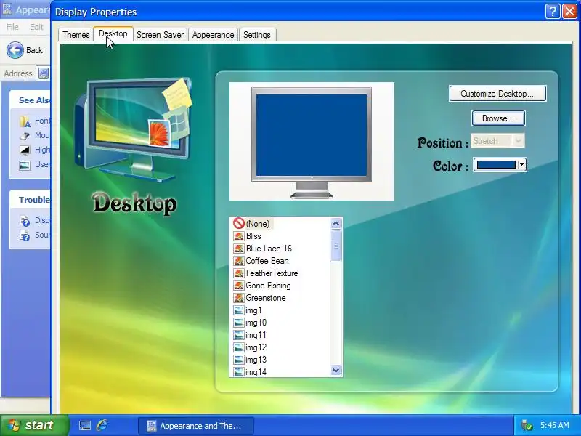Click Mouse pointer icon in See Also
The width and height of the screenshot is (581, 436).
pyautogui.click(x=25, y=136)
